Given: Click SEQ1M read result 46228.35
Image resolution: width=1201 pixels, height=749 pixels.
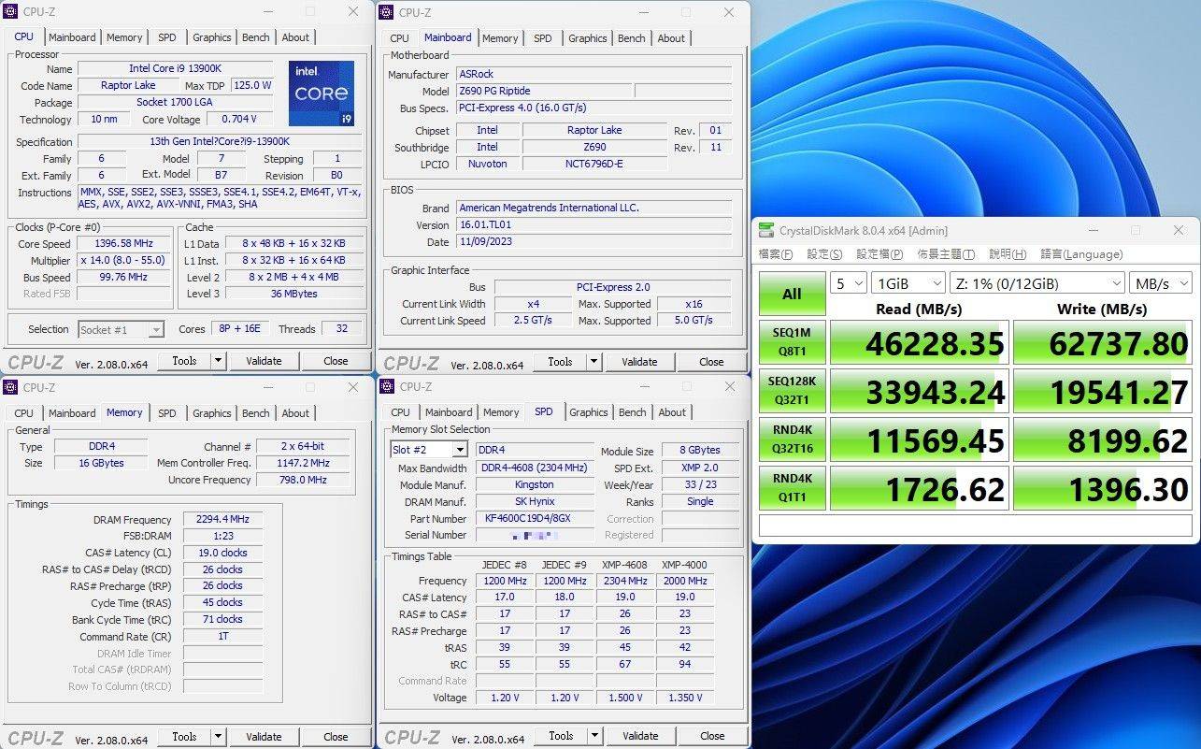Looking at the screenshot, I should pos(919,343).
